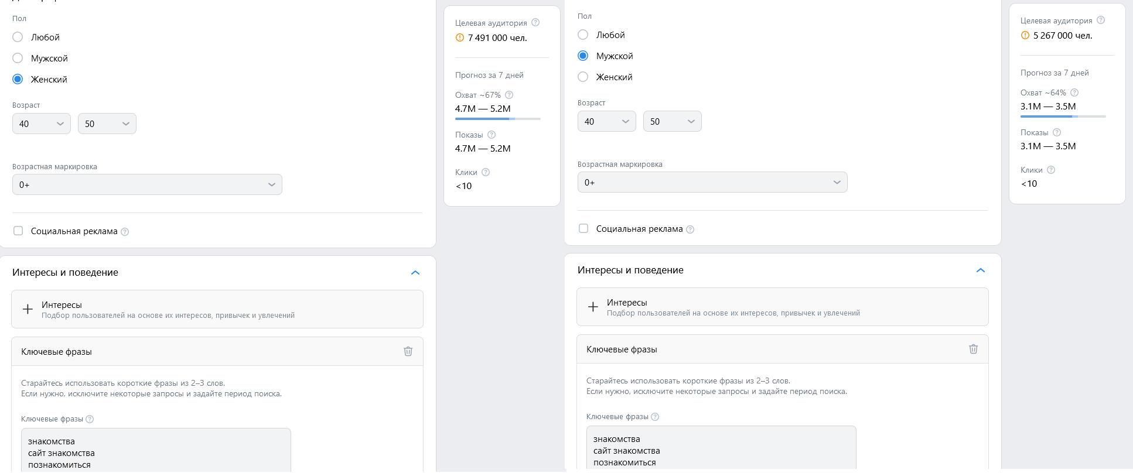Click the orange warning icon beside 5 267 000 чел.

coord(1025,36)
